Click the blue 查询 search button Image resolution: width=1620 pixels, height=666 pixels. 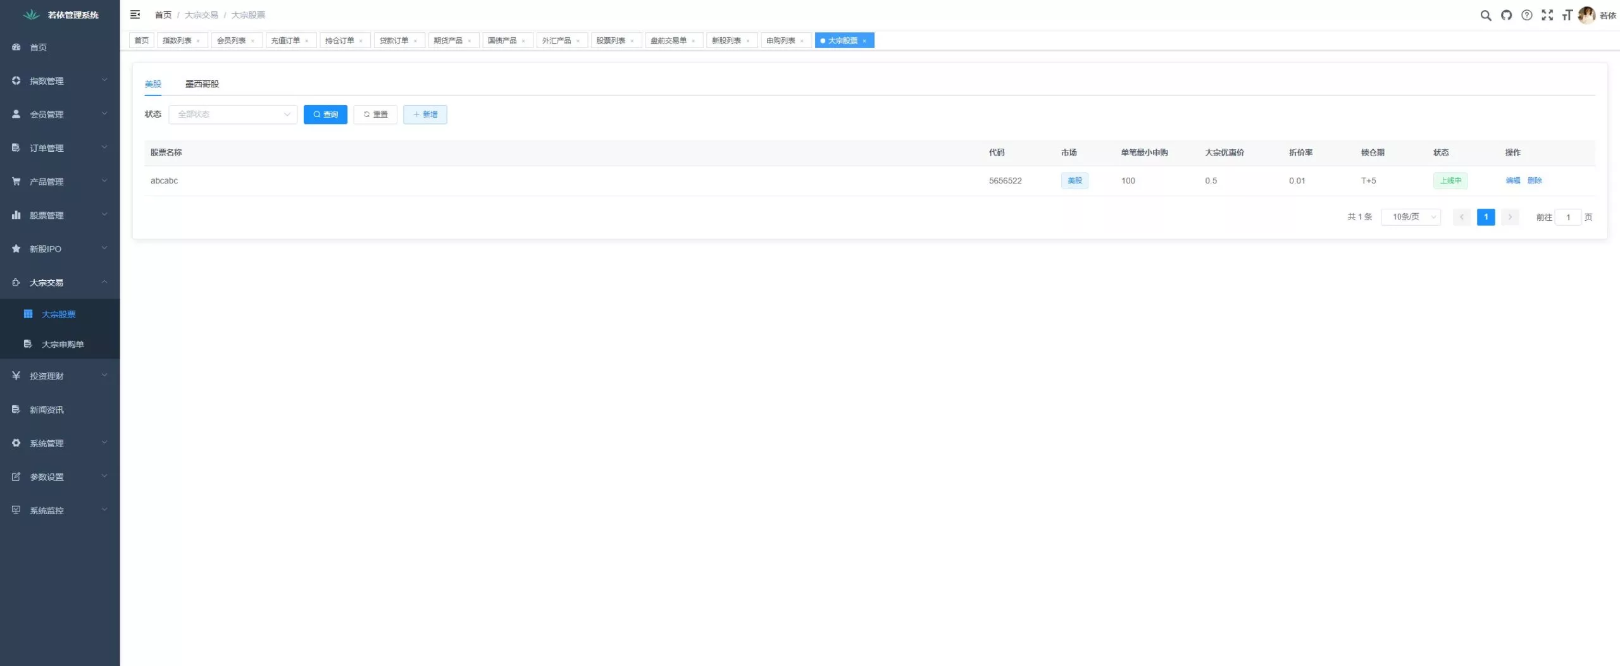click(x=325, y=114)
